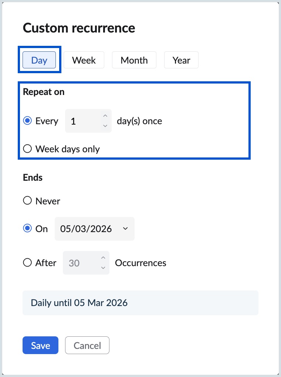Open the 05/03/2026 date picker dropdown
The height and width of the screenshot is (377, 281).
(125, 229)
